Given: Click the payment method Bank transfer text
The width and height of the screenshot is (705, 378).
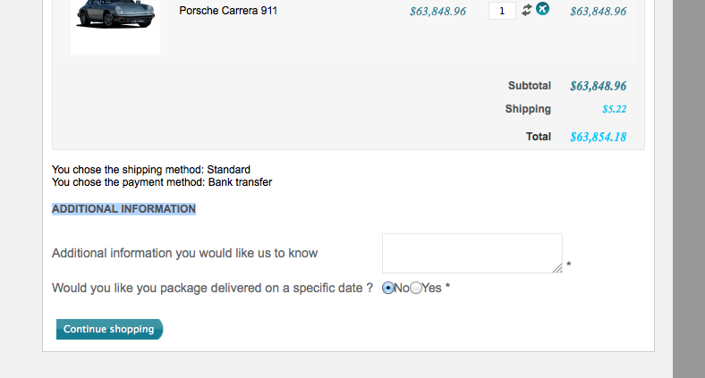Looking at the screenshot, I should coord(162,182).
